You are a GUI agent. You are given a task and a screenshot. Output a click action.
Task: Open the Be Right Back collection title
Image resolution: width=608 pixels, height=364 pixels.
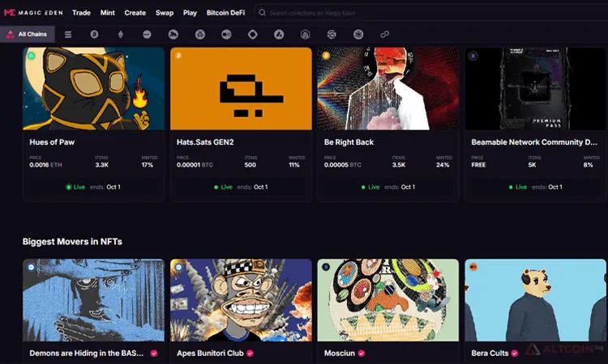click(349, 142)
